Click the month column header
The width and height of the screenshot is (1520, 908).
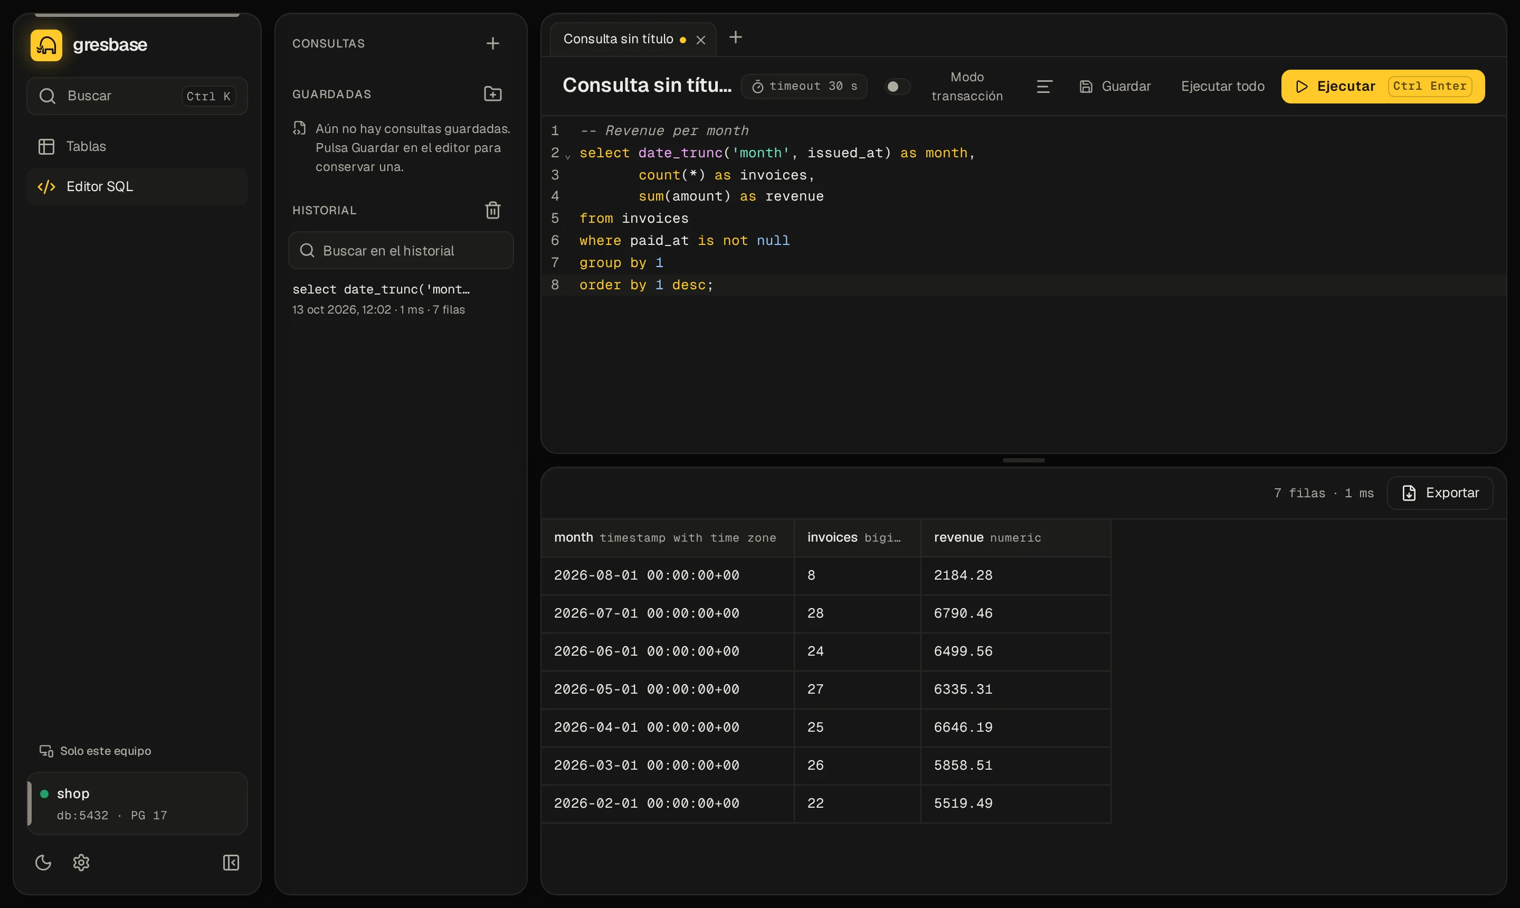667,538
